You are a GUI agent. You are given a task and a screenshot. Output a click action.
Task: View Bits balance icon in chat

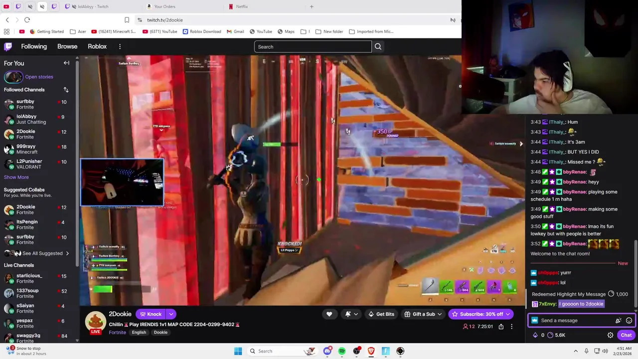pos(535,335)
